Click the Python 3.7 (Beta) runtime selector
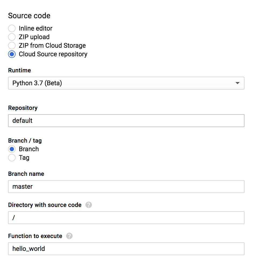Screen dimensions: 259x267 (126, 83)
